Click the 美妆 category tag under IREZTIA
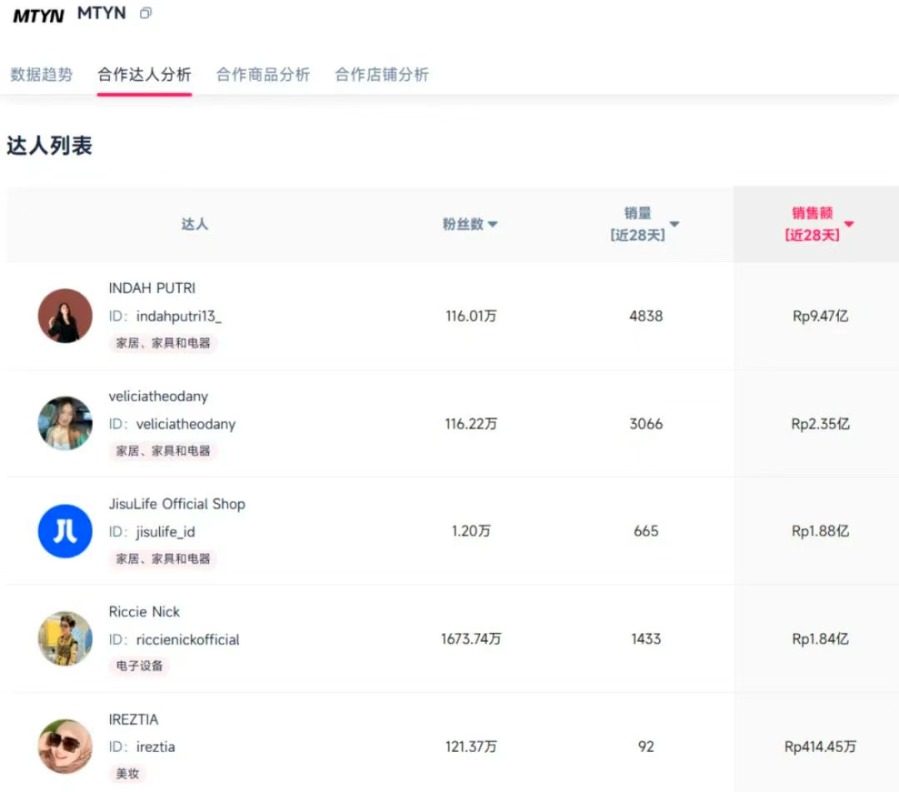Image resolution: width=899 pixels, height=792 pixels. point(127,774)
